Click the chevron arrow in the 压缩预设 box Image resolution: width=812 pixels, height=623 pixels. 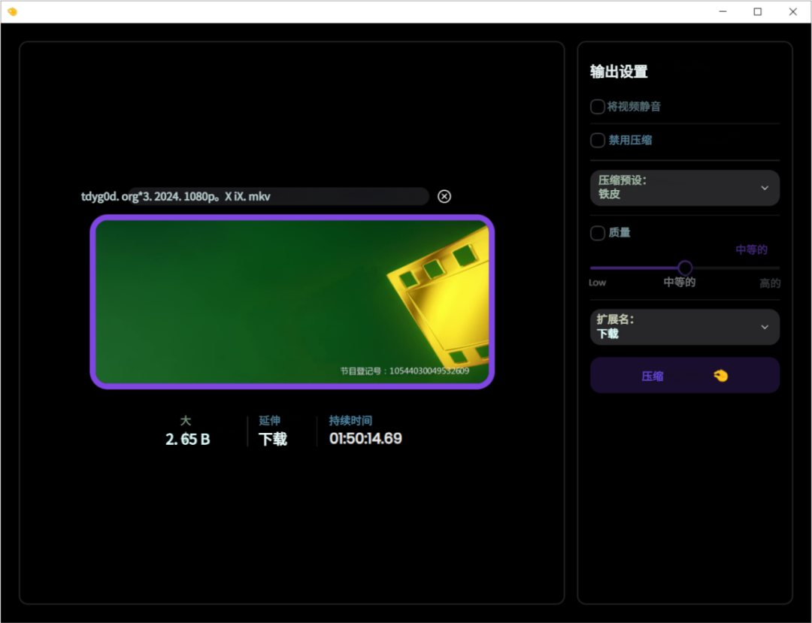(765, 188)
